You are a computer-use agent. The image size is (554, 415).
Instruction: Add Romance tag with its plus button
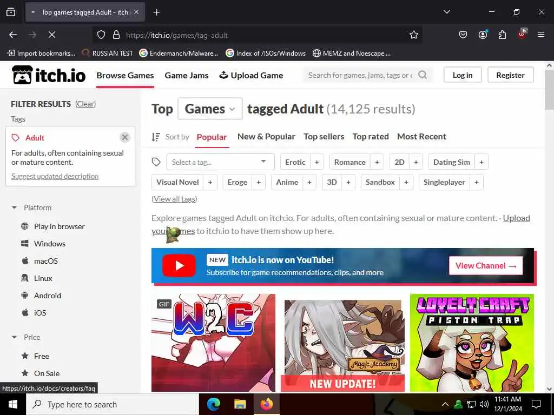(377, 162)
